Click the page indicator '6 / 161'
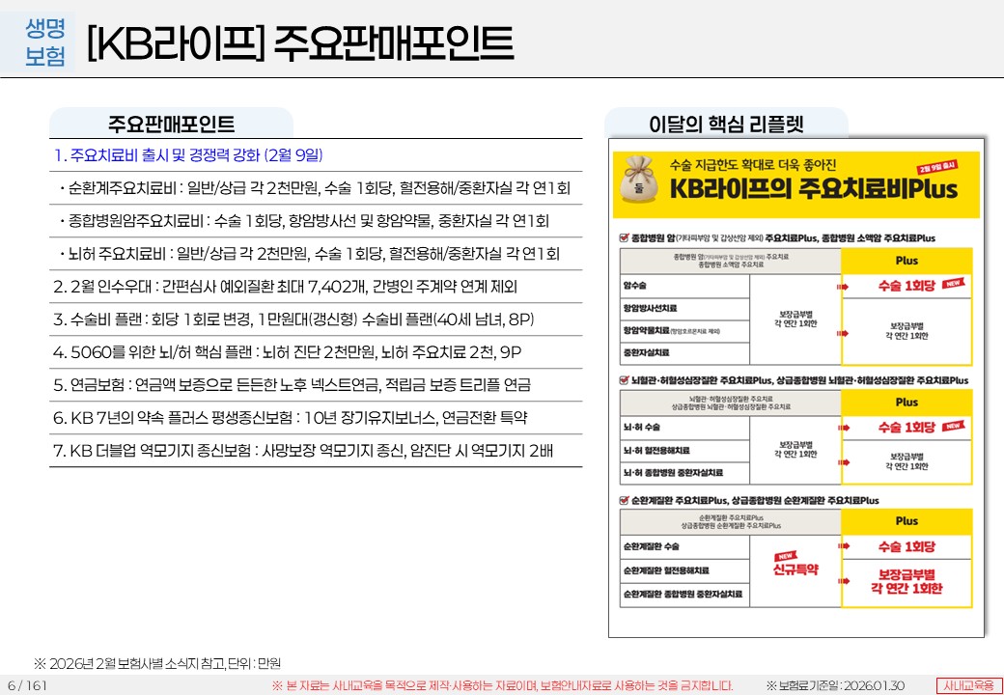The height and width of the screenshot is (695, 1004). pos(27,685)
